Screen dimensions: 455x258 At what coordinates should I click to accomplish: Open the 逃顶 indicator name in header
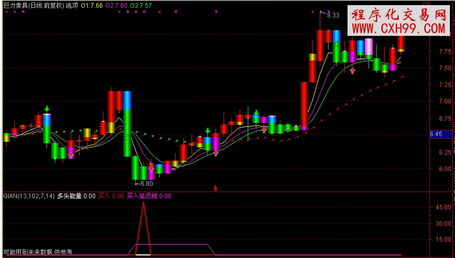coord(72,5)
